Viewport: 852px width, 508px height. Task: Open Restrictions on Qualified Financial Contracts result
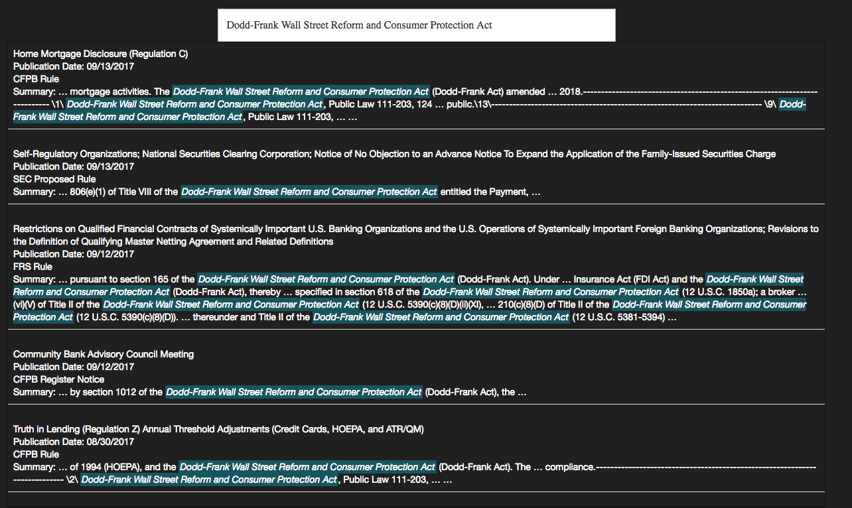[416, 235]
